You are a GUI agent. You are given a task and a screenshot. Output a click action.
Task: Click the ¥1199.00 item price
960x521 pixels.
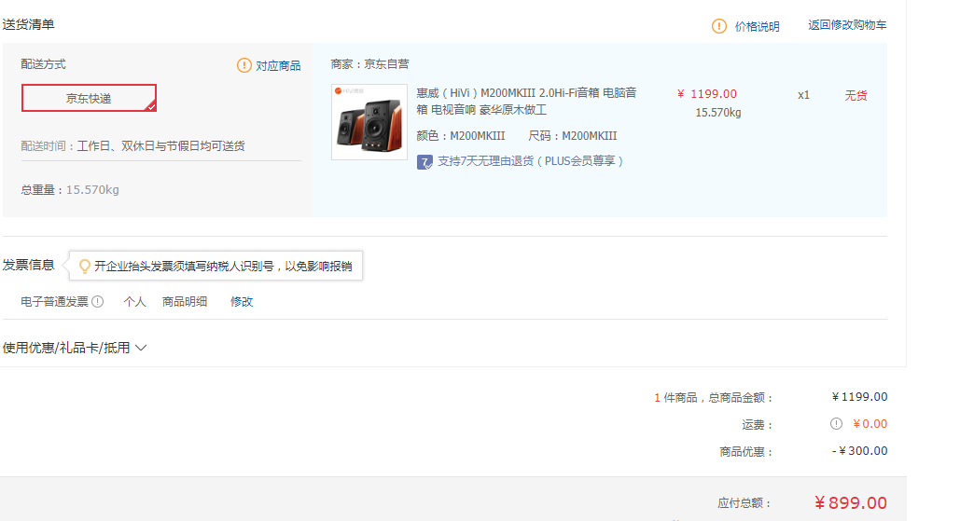(707, 94)
